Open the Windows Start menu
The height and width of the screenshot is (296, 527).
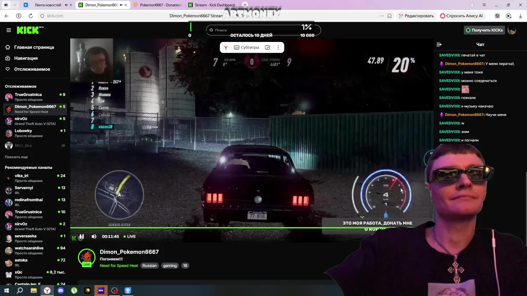[6, 291]
